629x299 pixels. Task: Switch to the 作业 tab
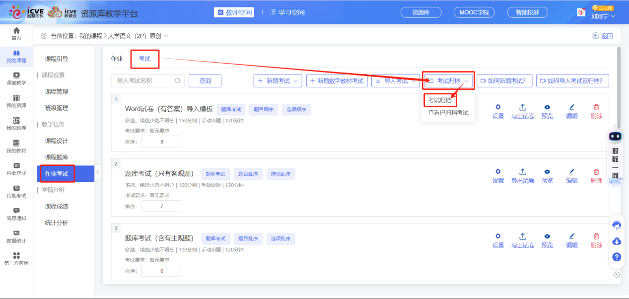[x=117, y=59]
